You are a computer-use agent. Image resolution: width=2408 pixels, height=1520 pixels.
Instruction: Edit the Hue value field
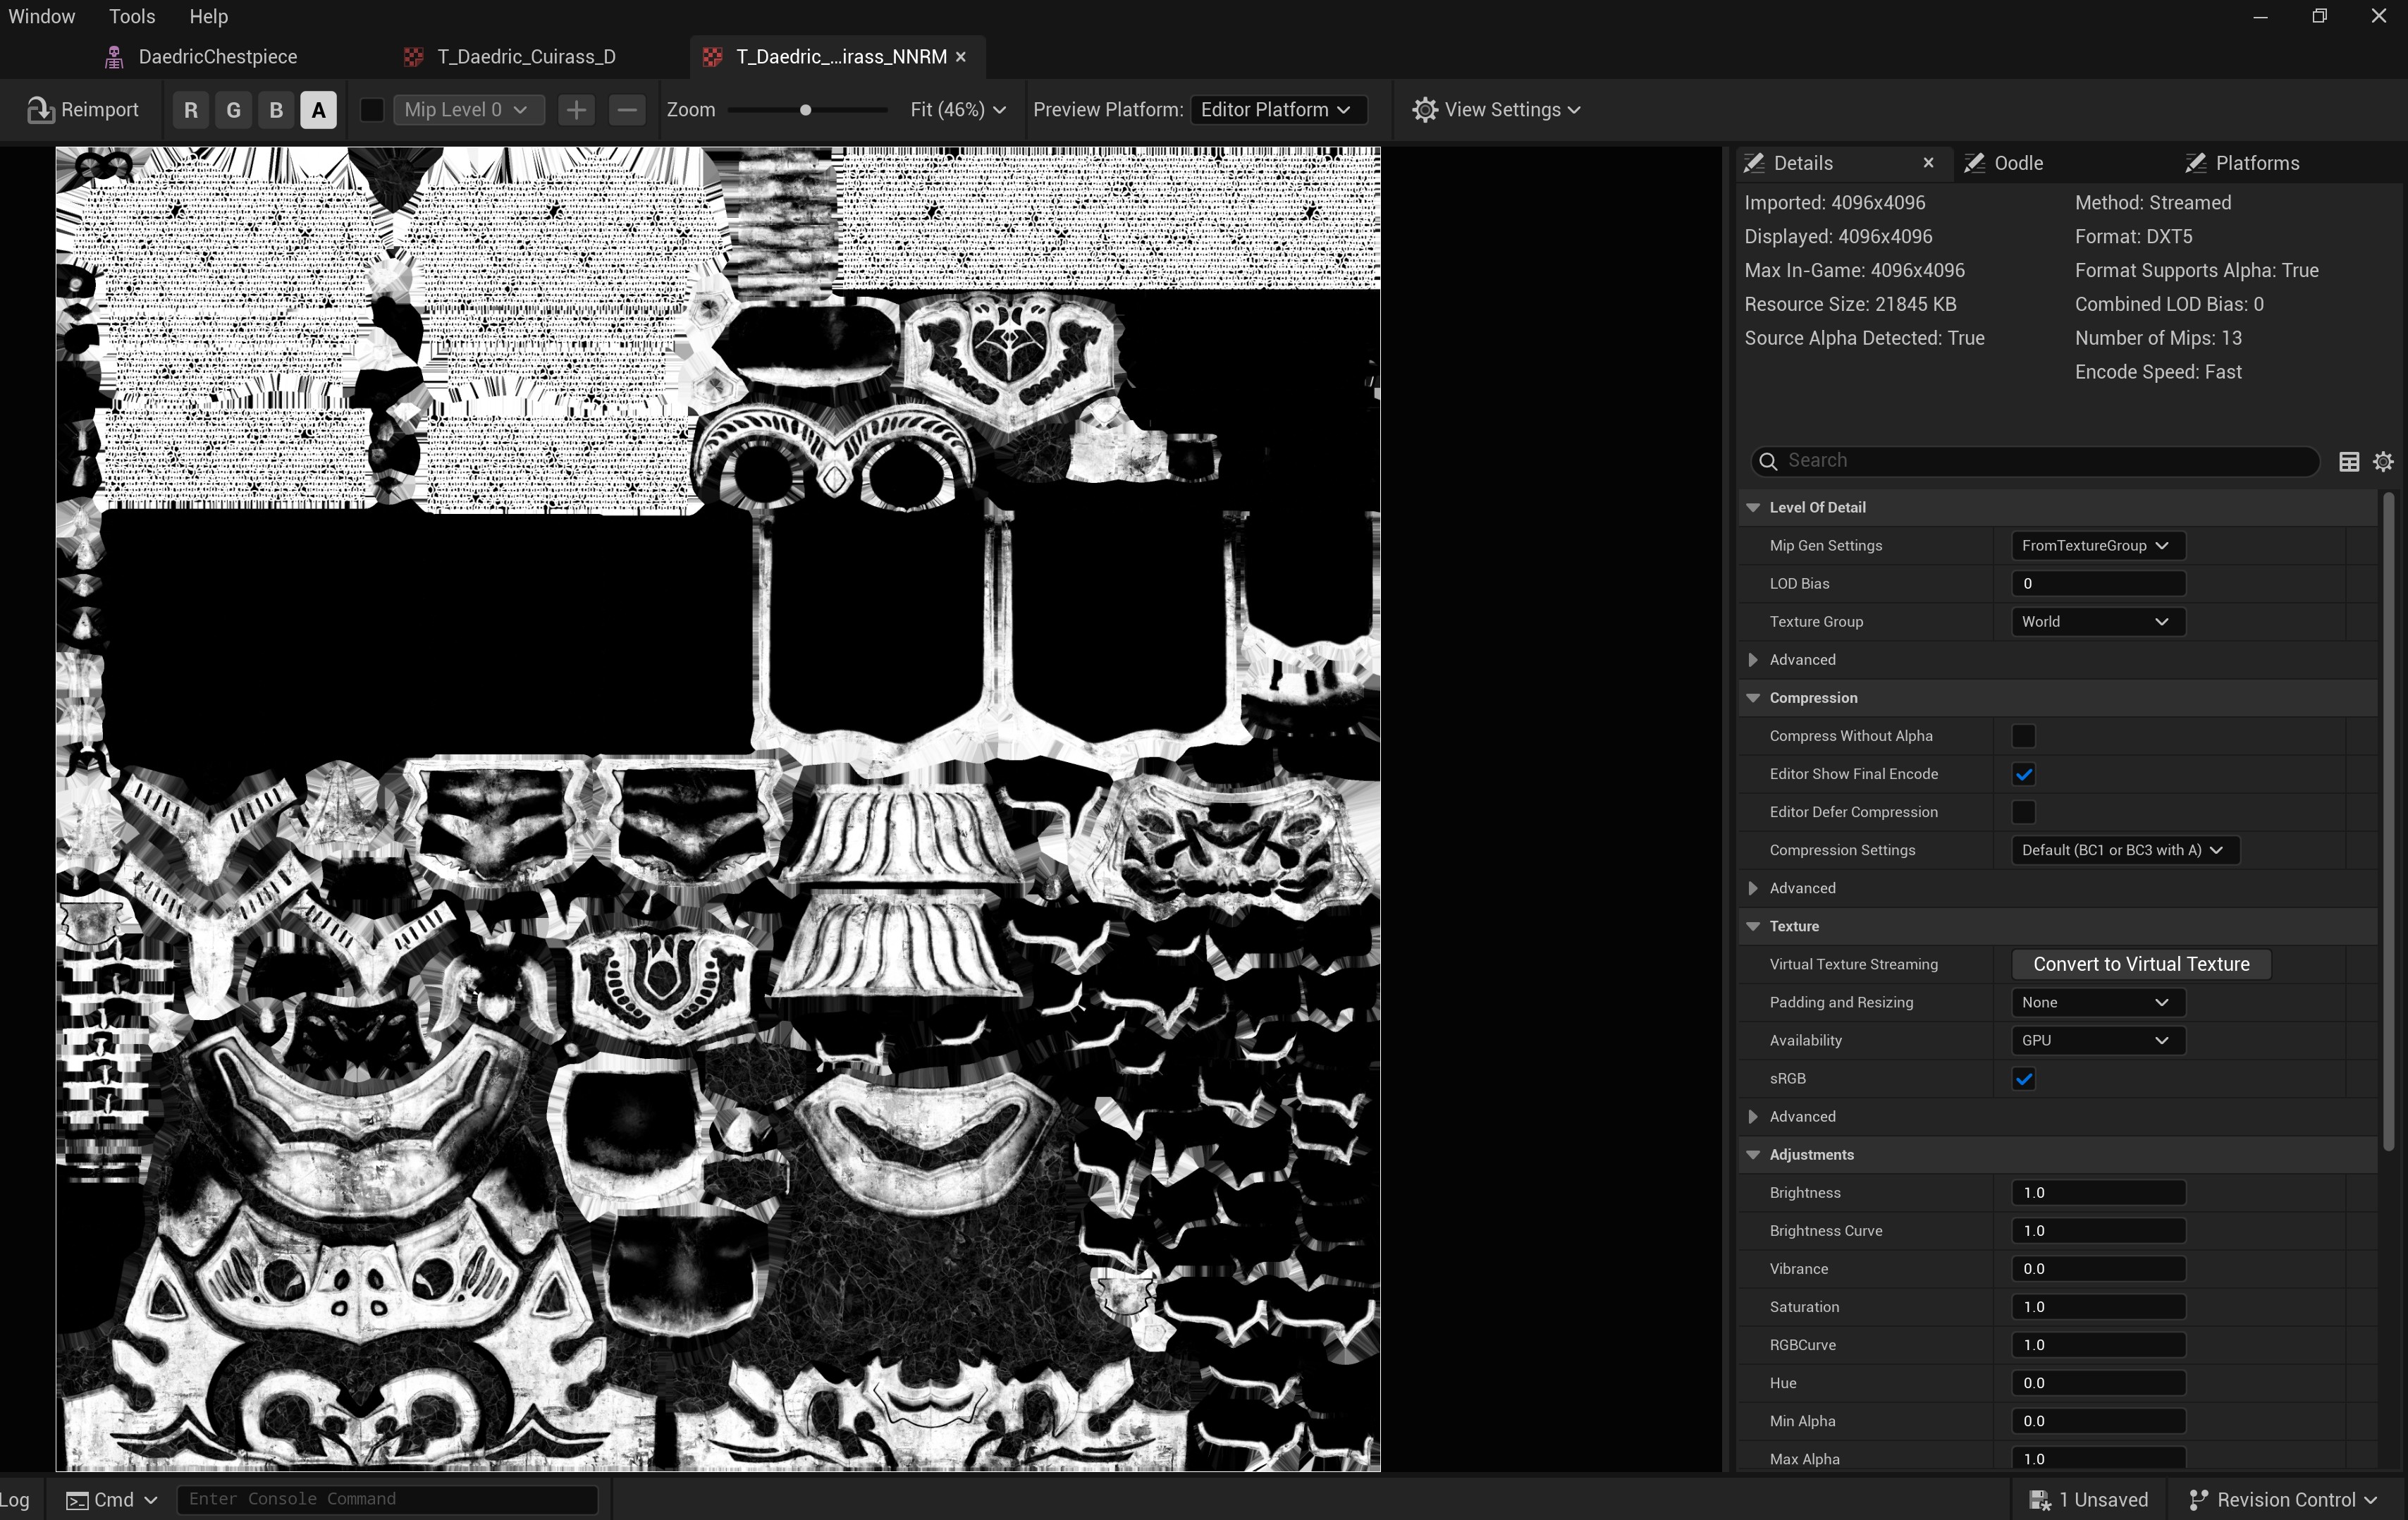coord(2098,1383)
